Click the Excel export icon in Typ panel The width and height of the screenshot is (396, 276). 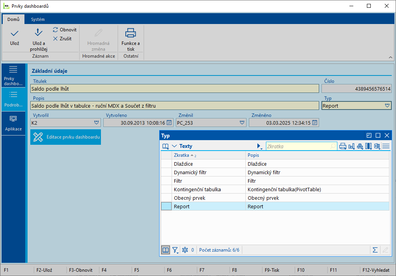pos(377,146)
